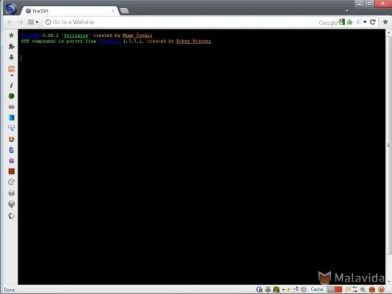Viewport: 392px width, 294px height.
Task: Click the bookmarks star in the sidebar
Action: 11,35
